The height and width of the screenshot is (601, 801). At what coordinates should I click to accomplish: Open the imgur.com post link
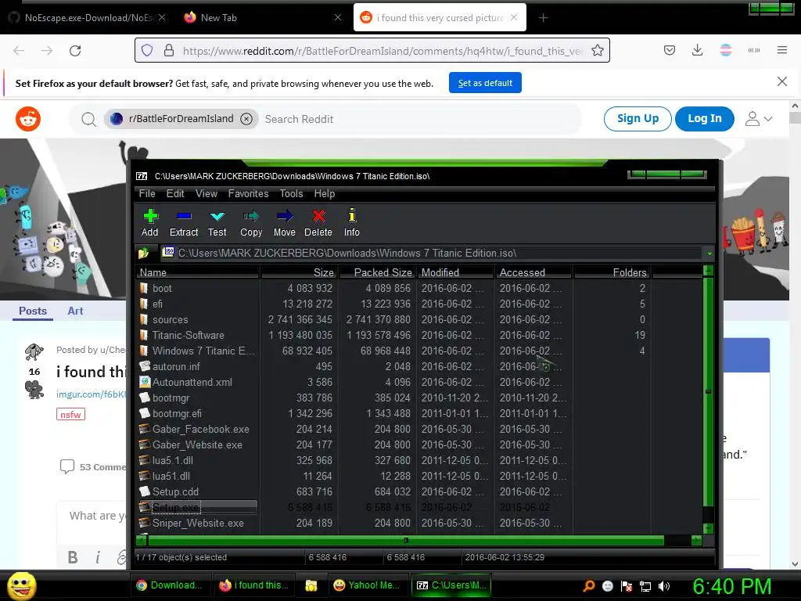coord(91,394)
